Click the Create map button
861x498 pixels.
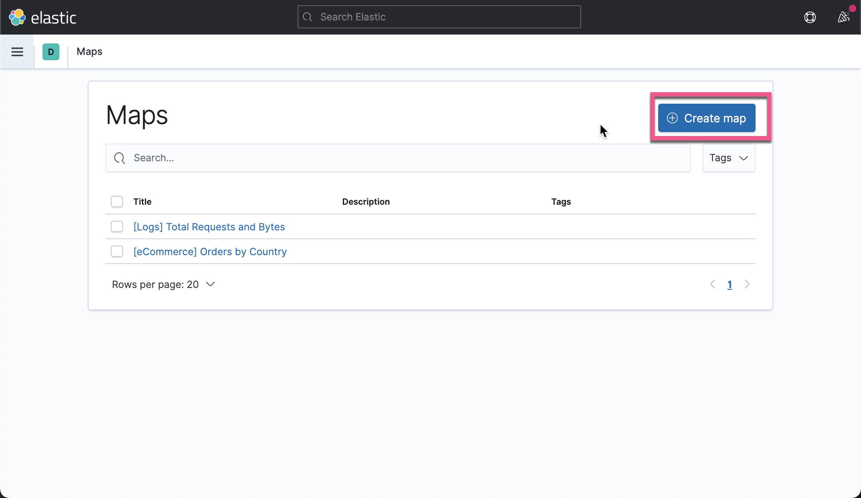tap(707, 118)
